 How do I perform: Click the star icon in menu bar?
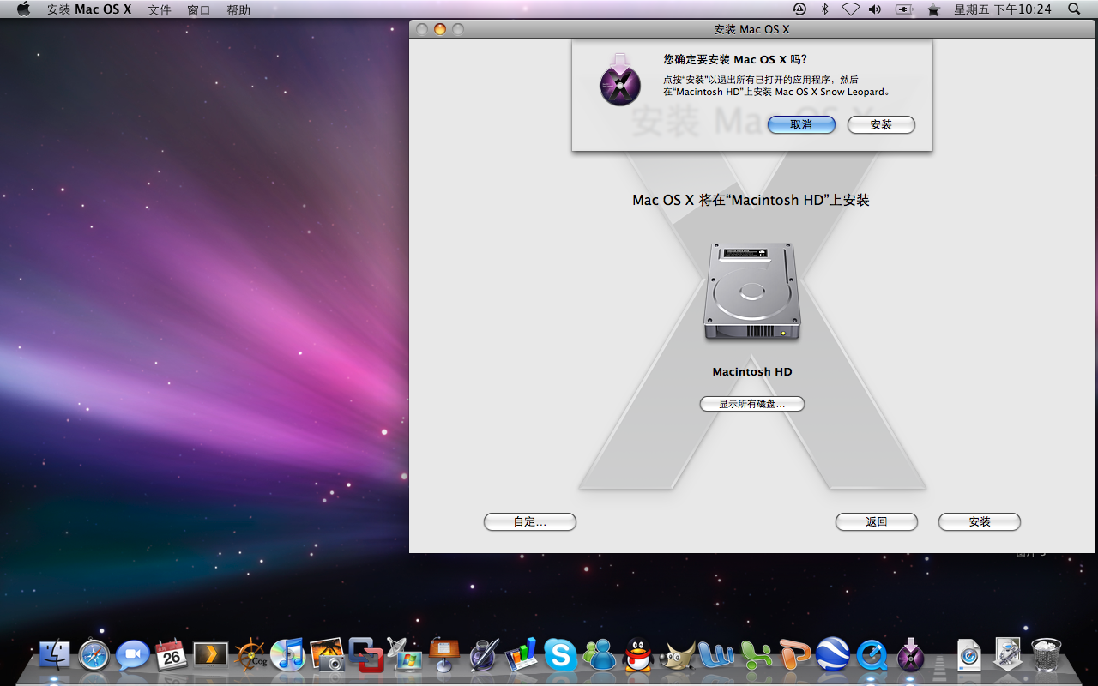(934, 9)
